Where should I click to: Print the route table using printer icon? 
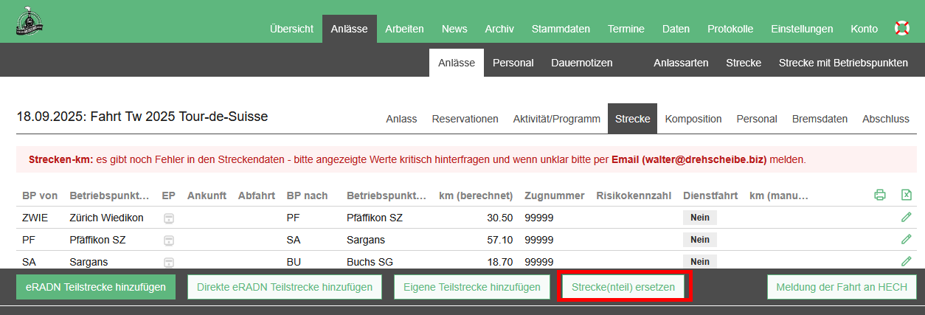(x=879, y=195)
